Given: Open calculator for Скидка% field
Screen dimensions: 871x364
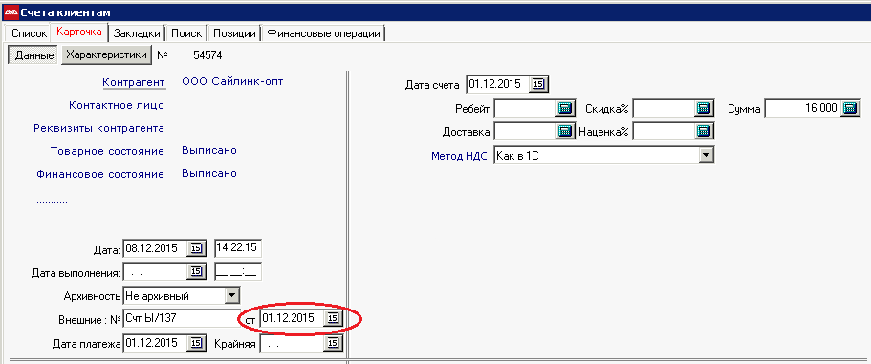Looking at the screenshot, I should click(x=705, y=109).
